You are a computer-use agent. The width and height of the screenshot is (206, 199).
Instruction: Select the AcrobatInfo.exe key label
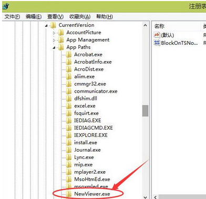tap(93, 62)
